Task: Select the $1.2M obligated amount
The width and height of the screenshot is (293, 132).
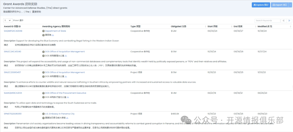Action: 174,31
